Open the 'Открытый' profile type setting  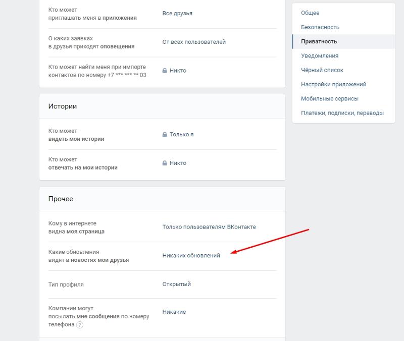click(x=176, y=283)
